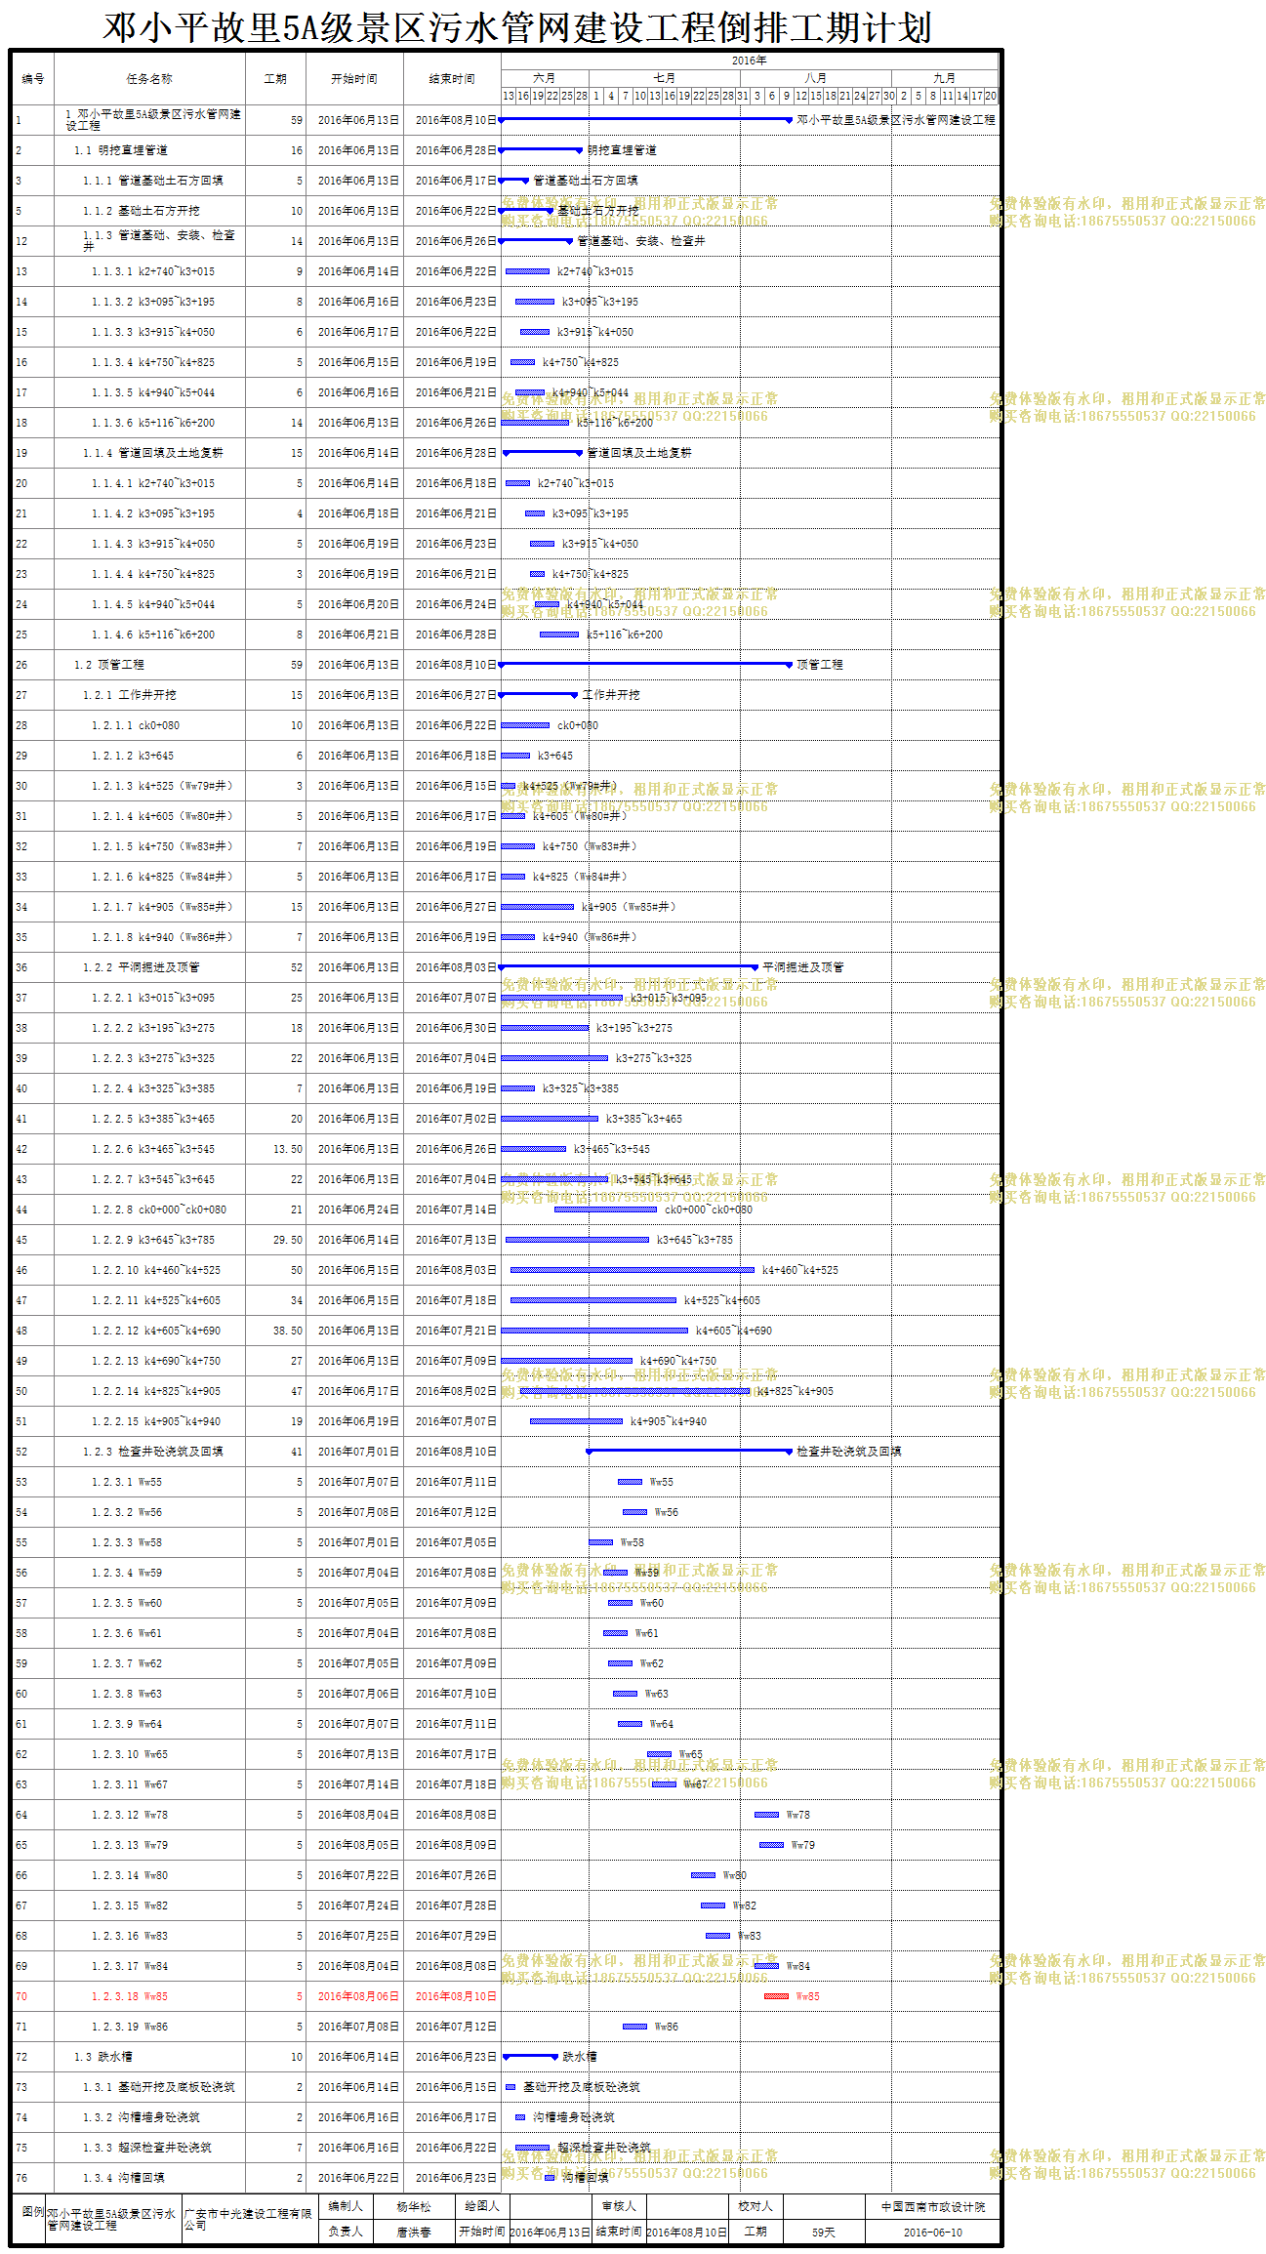Click end date 2016年08月03日 in row 46
This screenshot has width=1266, height=2254.
tap(456, 1270)
